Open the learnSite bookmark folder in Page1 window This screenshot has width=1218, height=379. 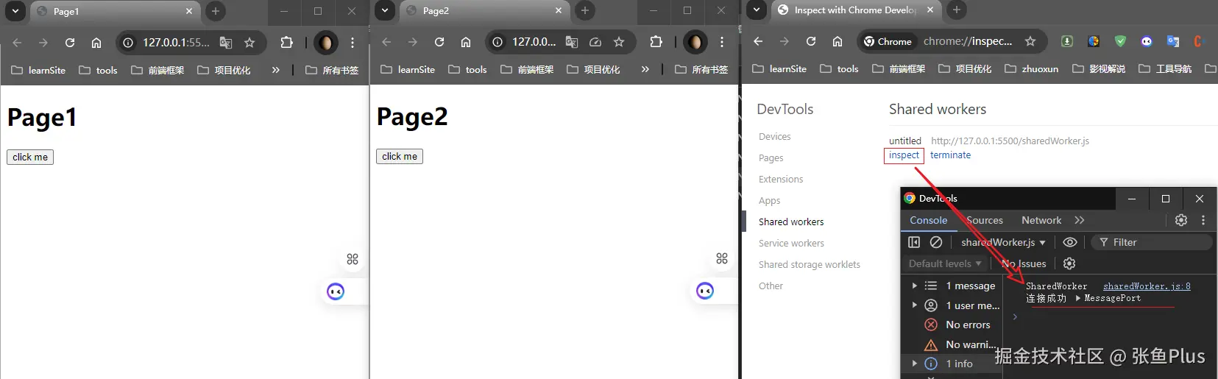coord(38,70)
